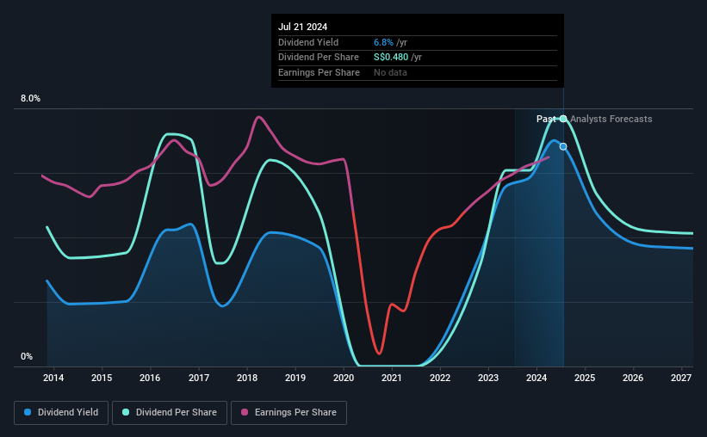Click the blue Dividend Yield legend dot
This screenshot has width=707, height=437.
click(x=28, y=412)
